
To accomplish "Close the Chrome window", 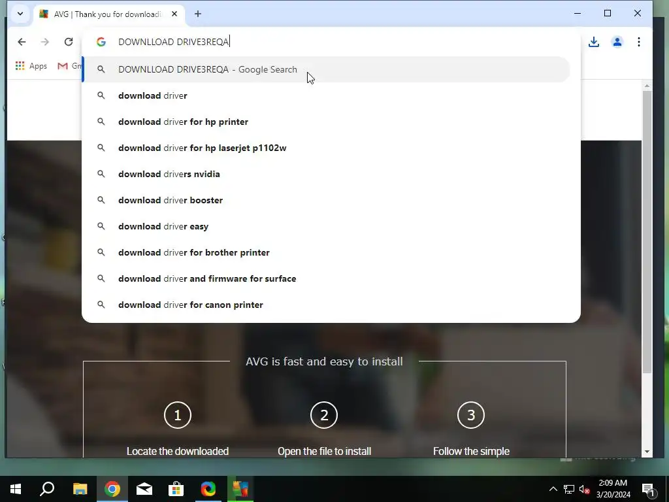I will pos(638,13).
